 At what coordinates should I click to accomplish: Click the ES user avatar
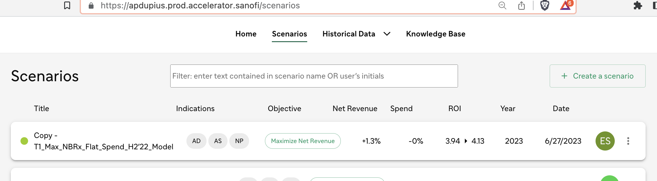[605, 141]
